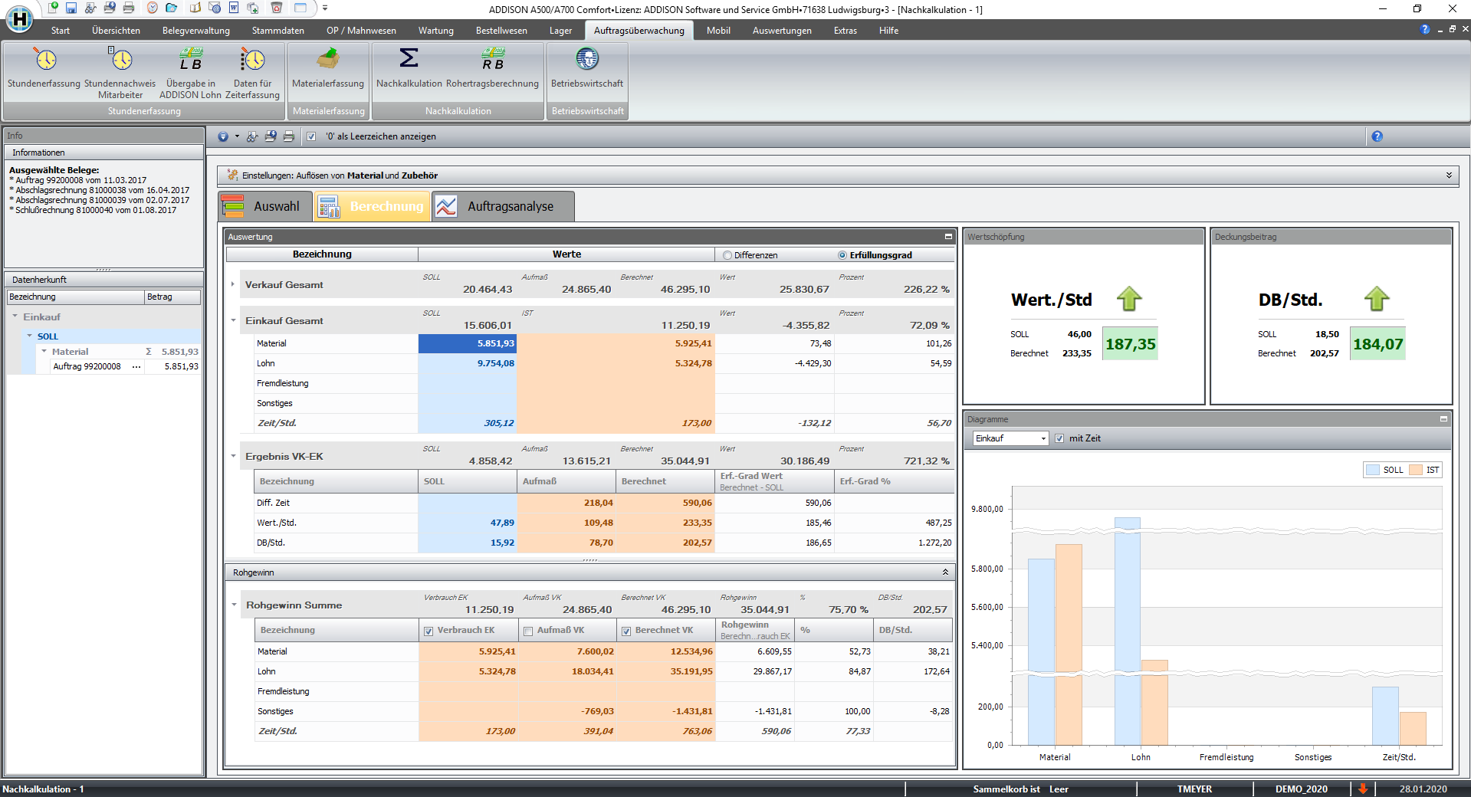
Task: Switch to the Auftragsanalyse tab
Action: pos(503,206)
